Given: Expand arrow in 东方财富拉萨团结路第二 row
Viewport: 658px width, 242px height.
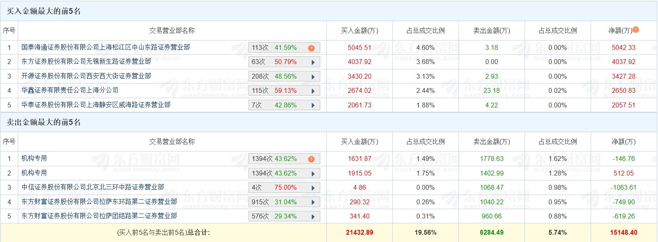Looking at the screenshot, I should (x=313, y=216).
